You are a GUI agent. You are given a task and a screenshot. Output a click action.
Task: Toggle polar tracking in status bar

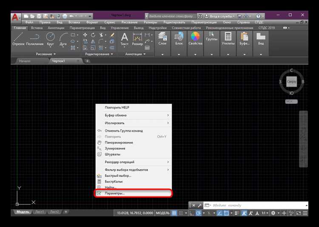[x=198, y=213]
